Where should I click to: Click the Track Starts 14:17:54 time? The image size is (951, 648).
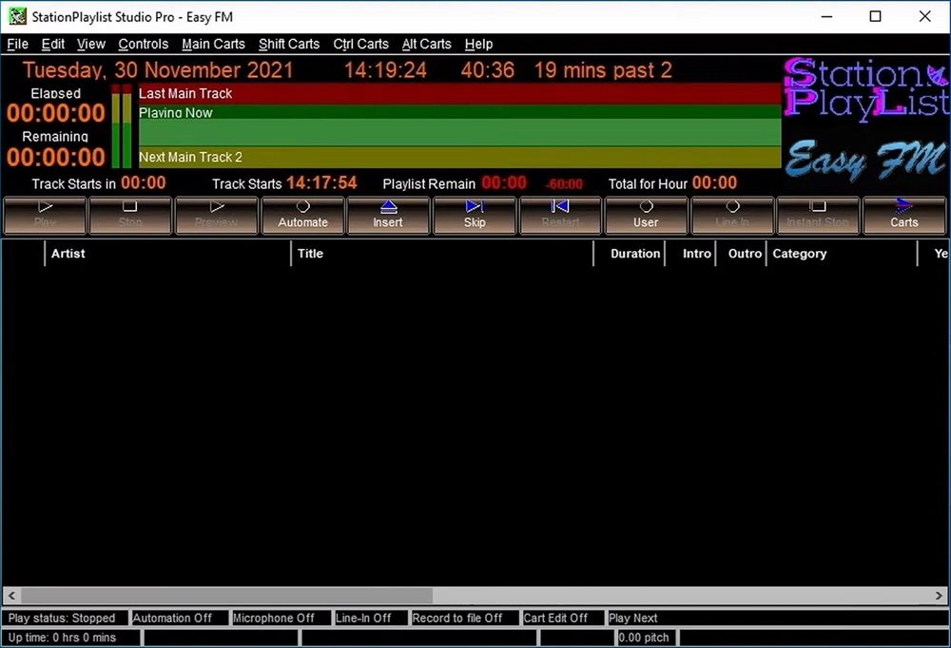point(321,183)
